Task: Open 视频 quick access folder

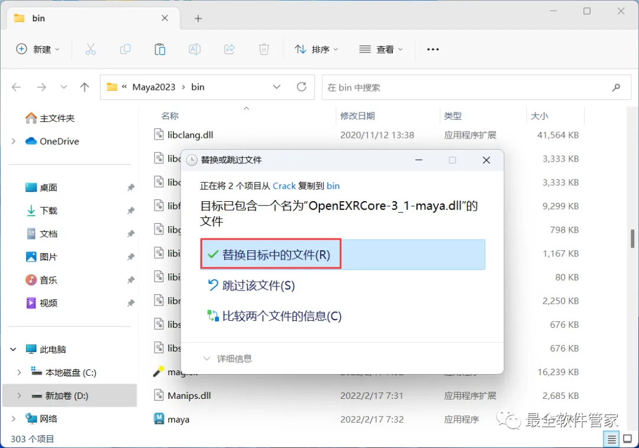Action: 41,303
